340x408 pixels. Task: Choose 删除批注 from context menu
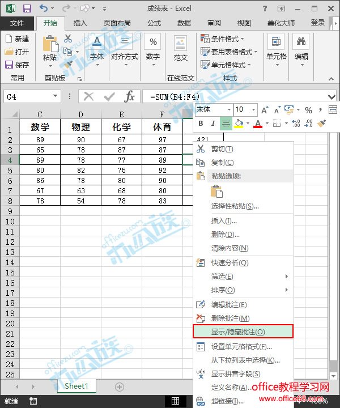[x=243, y=318]
